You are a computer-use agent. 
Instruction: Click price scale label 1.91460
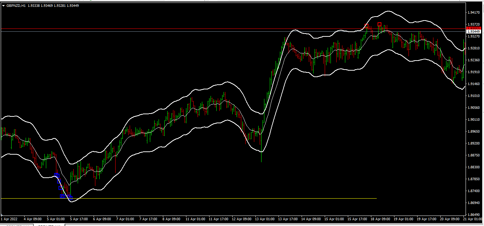click(474, 84)
